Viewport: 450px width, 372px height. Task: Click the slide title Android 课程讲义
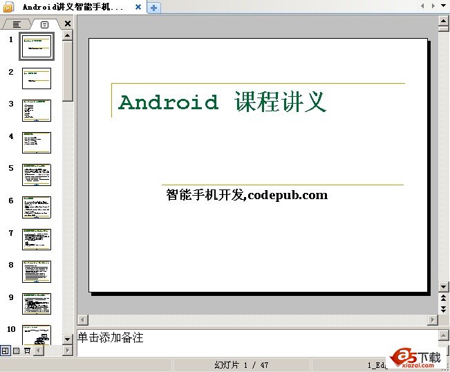tap(223, 102)
